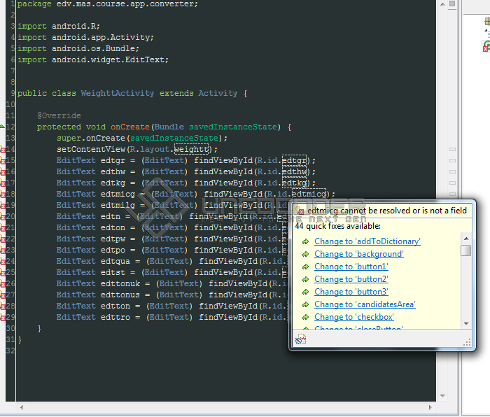Screen dimensions: 490x417
Task: Click the error marker on line 21
Action: click(x=3, y=228)
